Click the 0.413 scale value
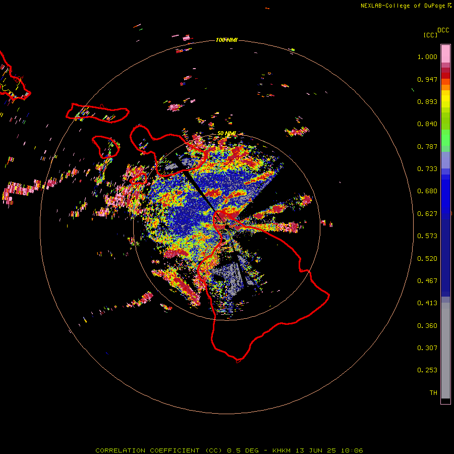Image resolution: width=454 pixels, height=454 pixels. pos(427,303)
